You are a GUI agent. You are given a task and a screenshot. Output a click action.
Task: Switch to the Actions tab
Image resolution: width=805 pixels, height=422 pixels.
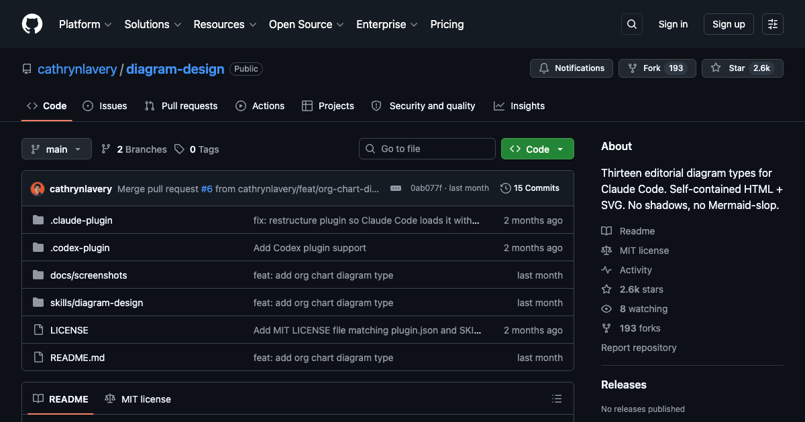(x=260, y=106)
